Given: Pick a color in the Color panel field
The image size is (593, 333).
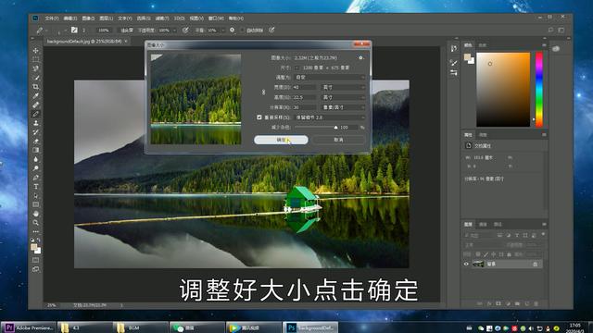Looking at the screenshot, I should pyautogui.click(x=503, y=90).
